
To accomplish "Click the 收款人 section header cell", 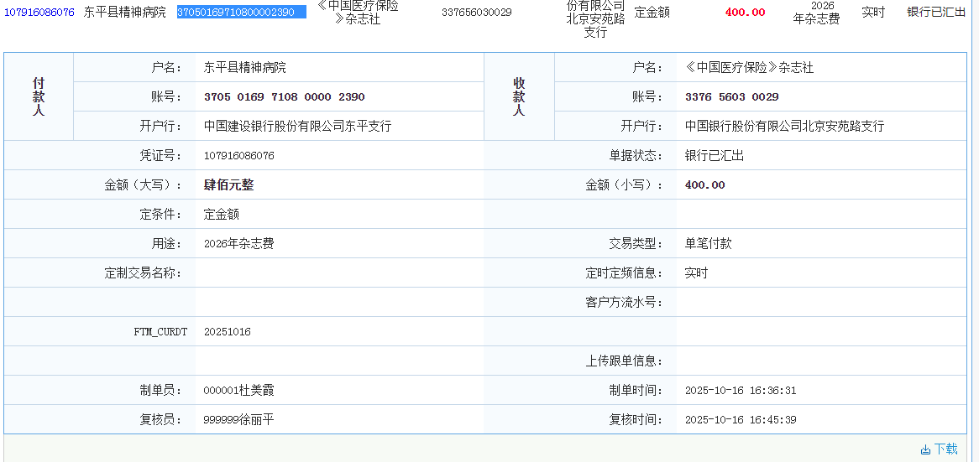I will pyautogui.click(x=519, y=96).
